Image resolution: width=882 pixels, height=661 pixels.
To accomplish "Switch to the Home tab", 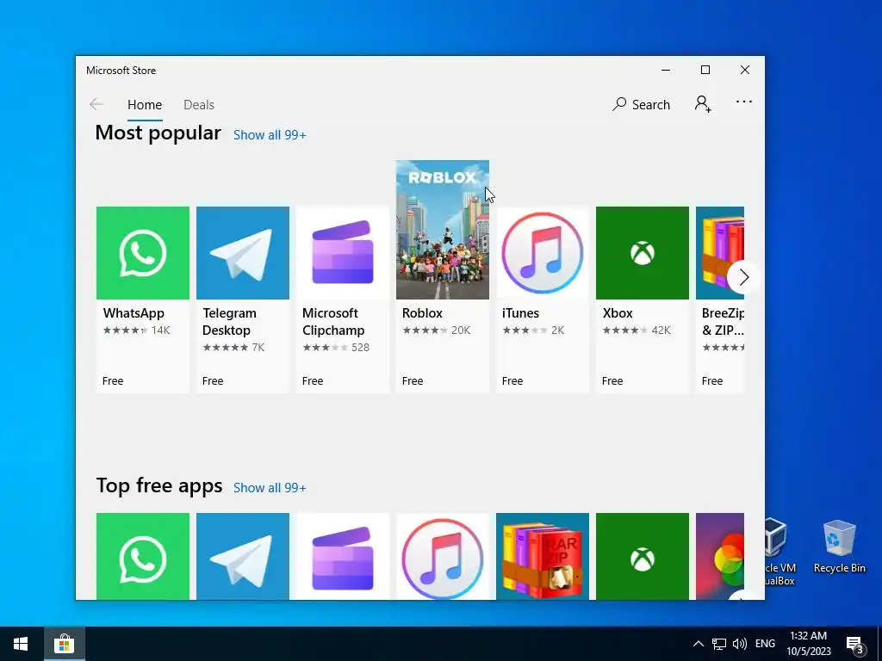I will click(145, 105).
